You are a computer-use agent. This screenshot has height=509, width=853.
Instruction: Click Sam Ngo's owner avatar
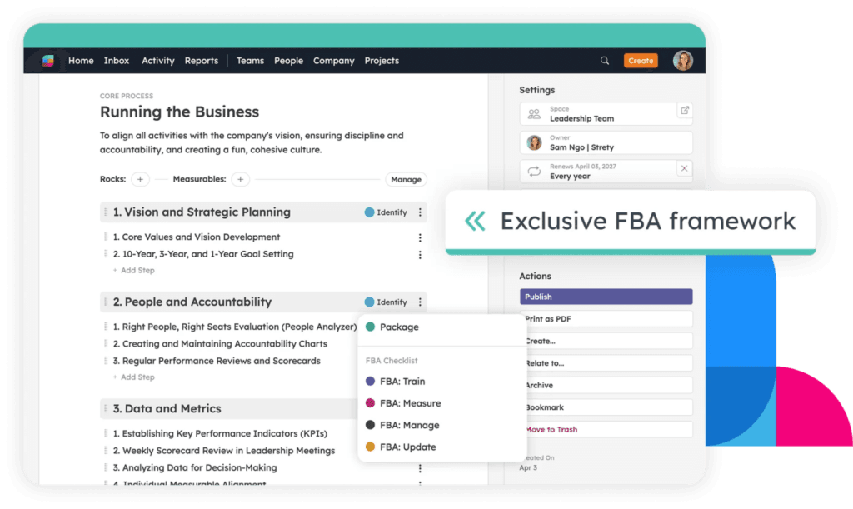pos(534,142)
